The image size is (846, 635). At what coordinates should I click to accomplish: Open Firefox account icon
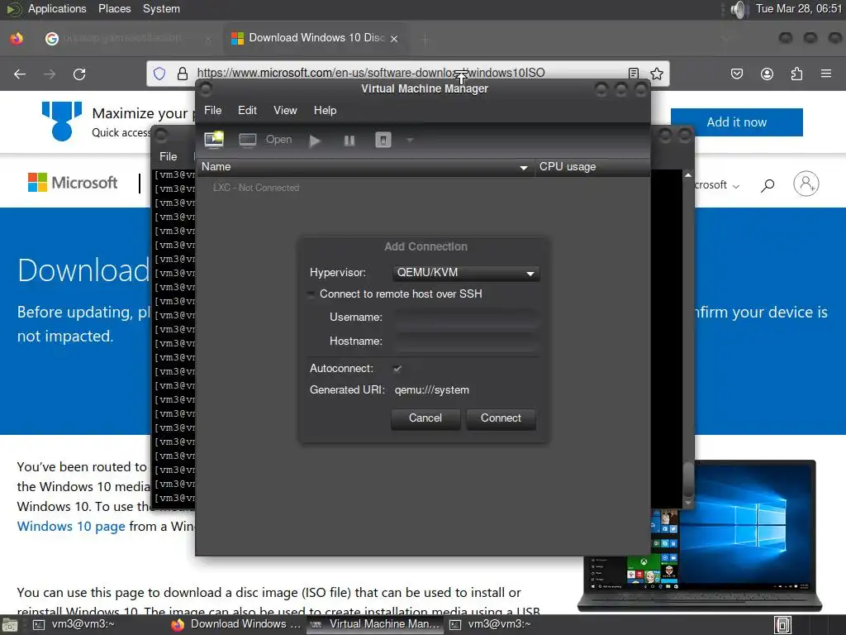coord(767,74)
